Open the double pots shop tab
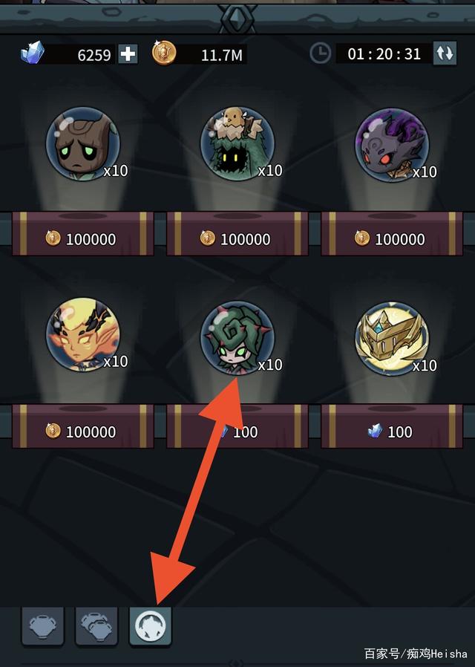The image size is (475, 667). 96,626
